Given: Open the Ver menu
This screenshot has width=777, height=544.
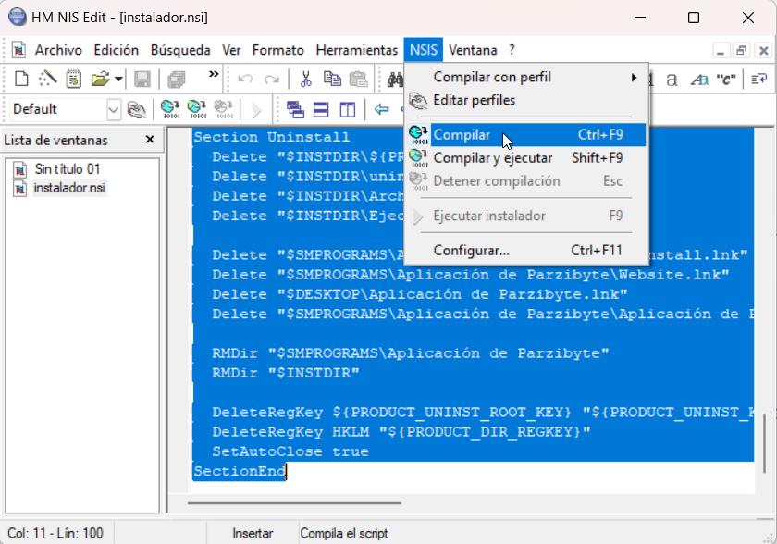Looking at the screenshot, I should pos(231,50).
